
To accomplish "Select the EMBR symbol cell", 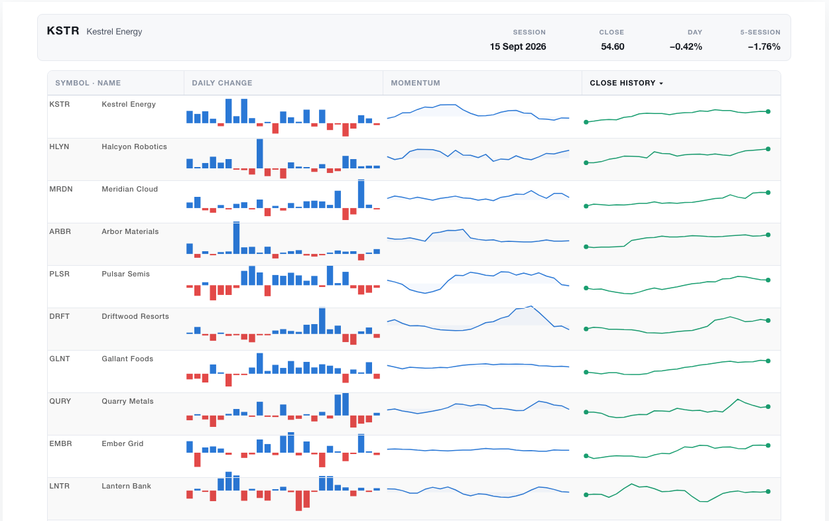I will (x=60, y=443).
